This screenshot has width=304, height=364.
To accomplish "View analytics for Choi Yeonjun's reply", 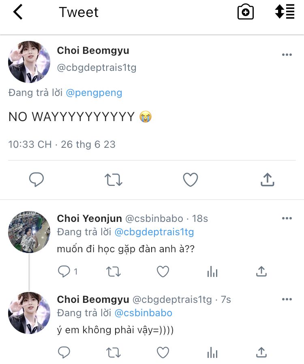I will click(x=212, y=272).
